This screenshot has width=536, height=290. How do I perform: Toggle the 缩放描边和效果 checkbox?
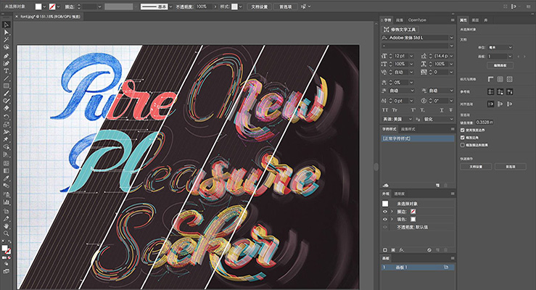(x=462, y=144)
